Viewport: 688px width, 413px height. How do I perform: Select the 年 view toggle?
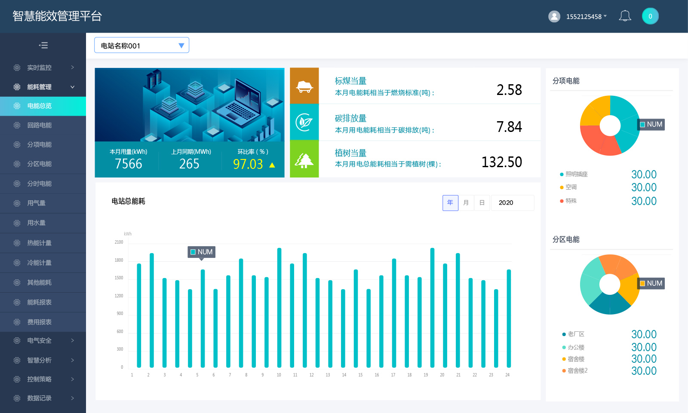(x=450, y=203)
